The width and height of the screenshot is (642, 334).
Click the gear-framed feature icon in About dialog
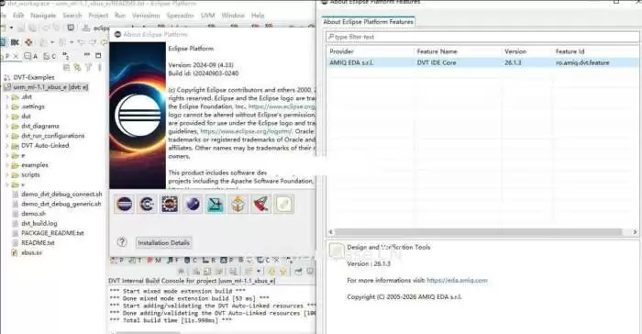tap(170, 204)
